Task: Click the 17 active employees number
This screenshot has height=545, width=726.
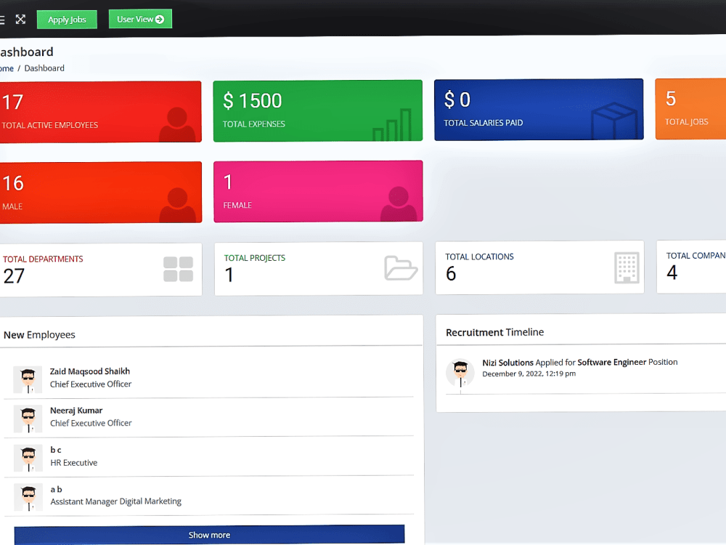Action: click(x=12, y=102)
